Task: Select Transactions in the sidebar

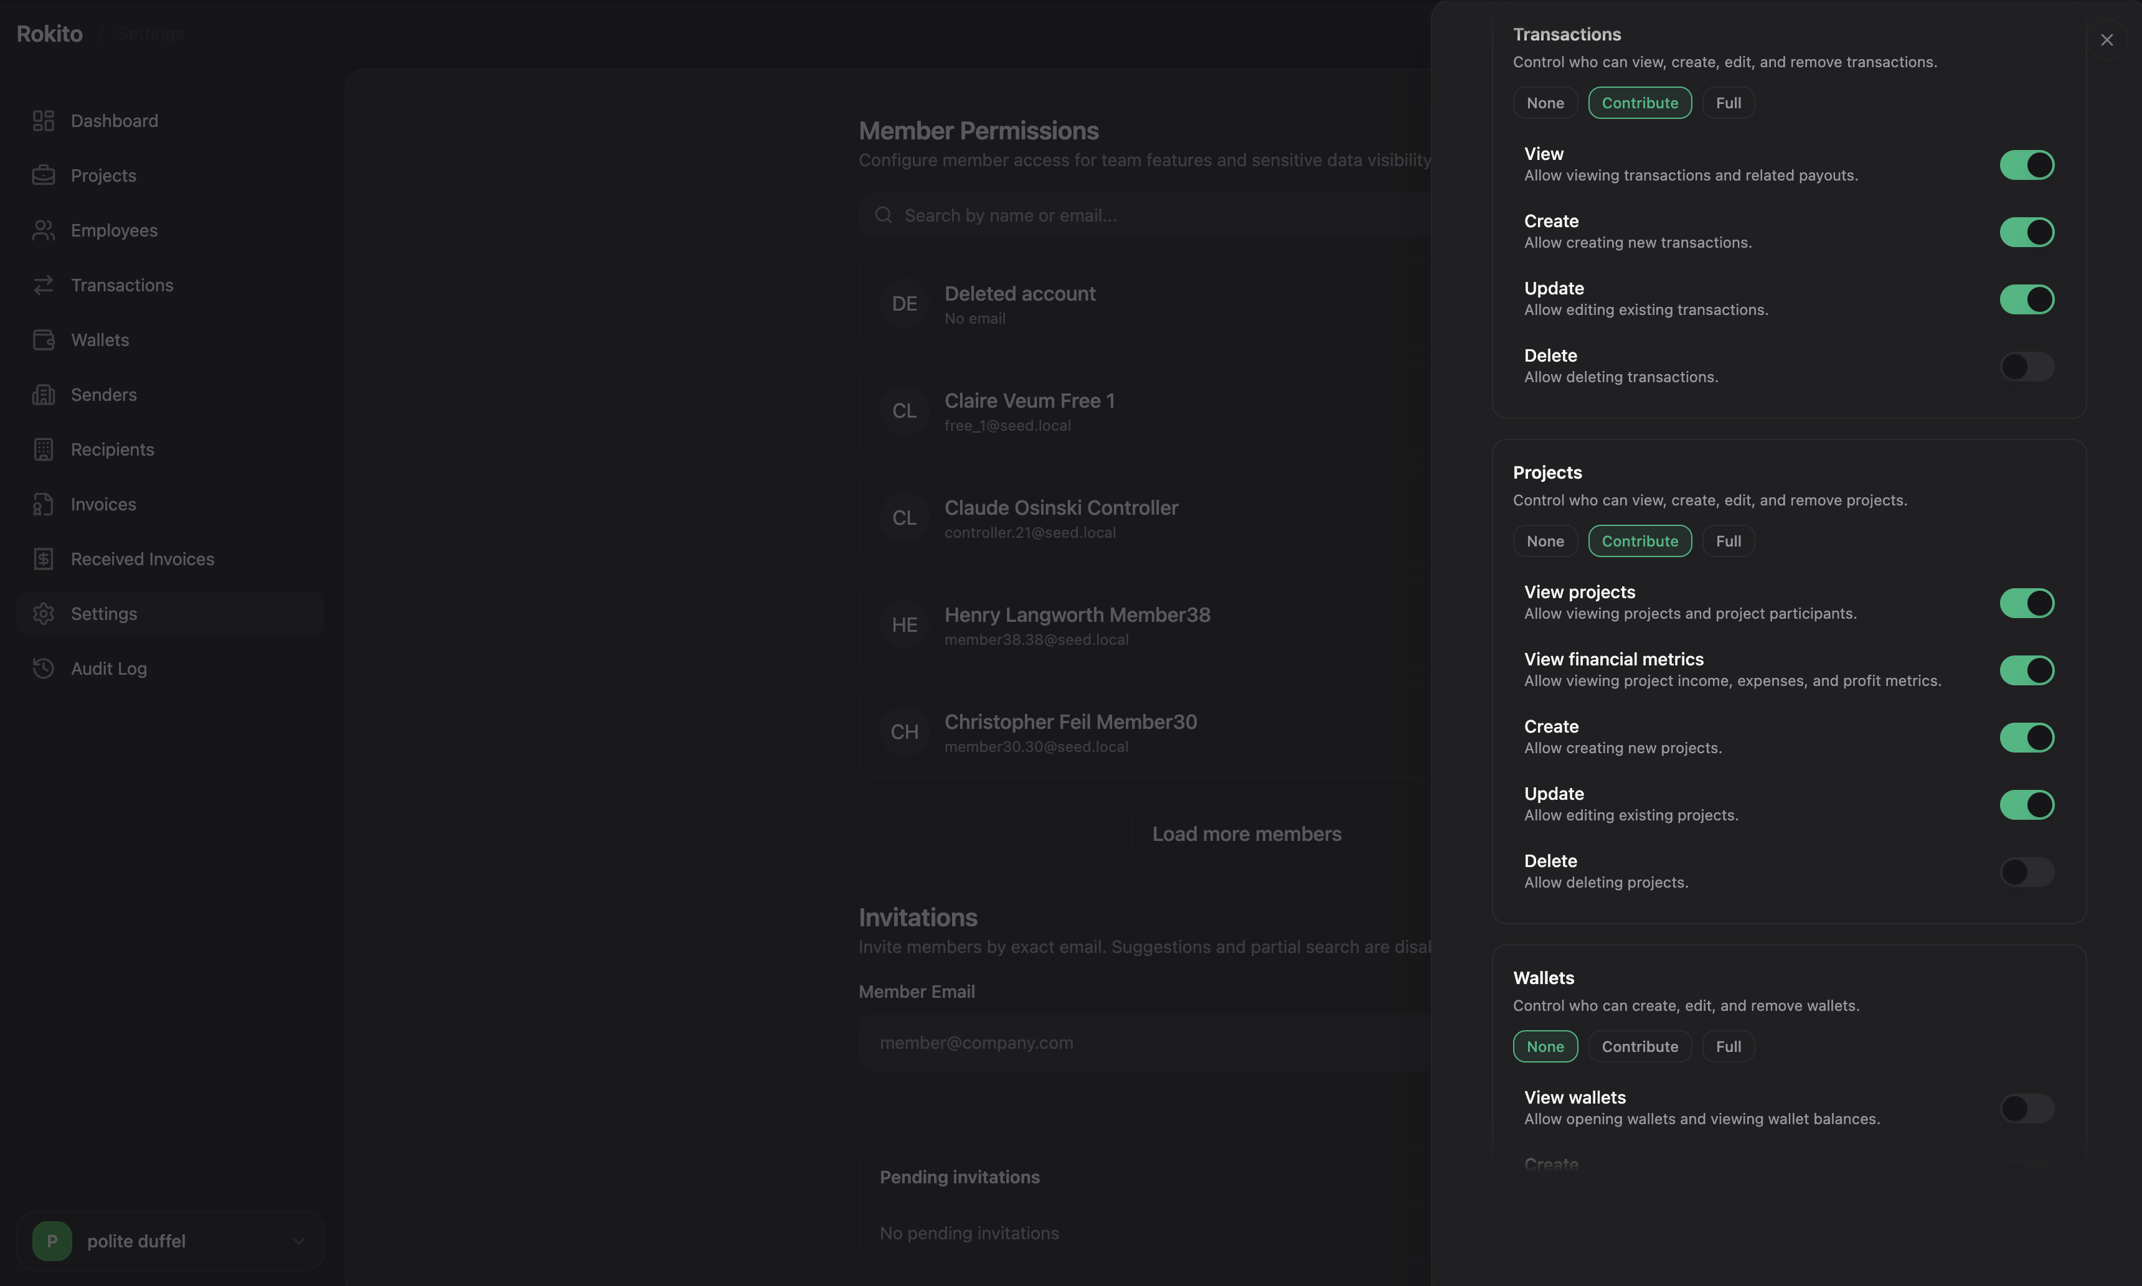Action: 121,284
